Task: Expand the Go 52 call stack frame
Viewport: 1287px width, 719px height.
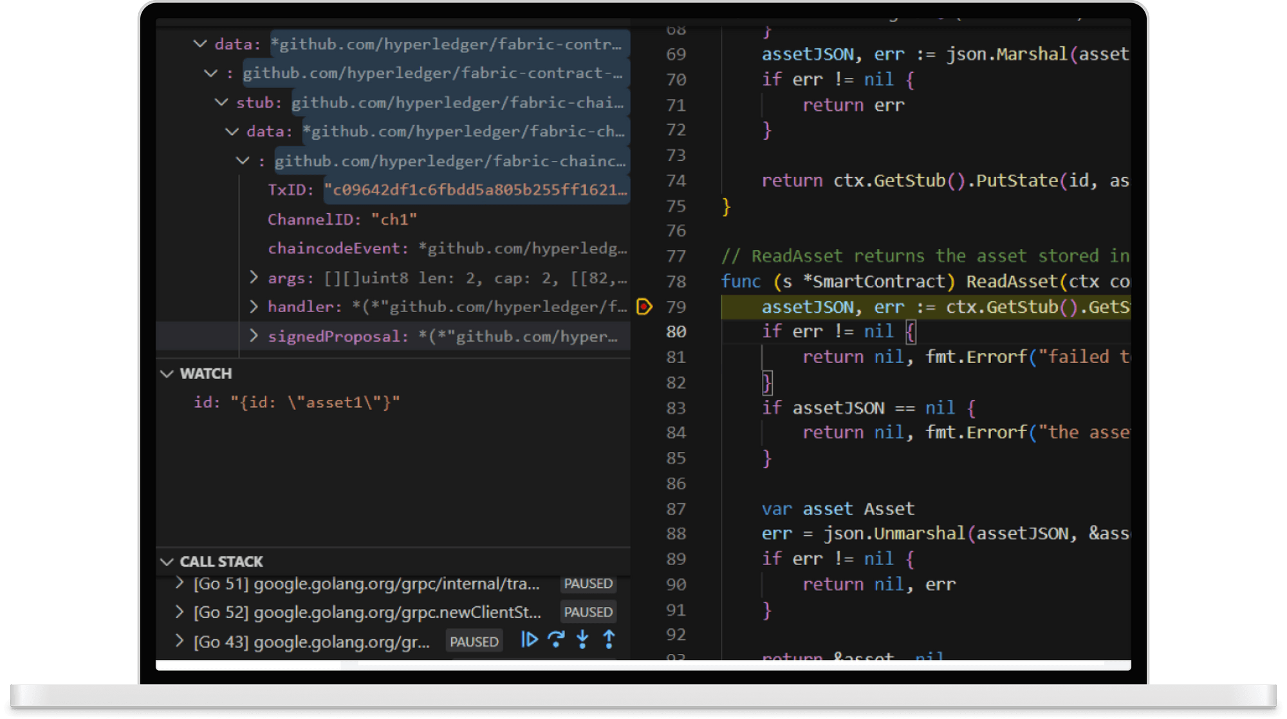Action: click(180, 612)
